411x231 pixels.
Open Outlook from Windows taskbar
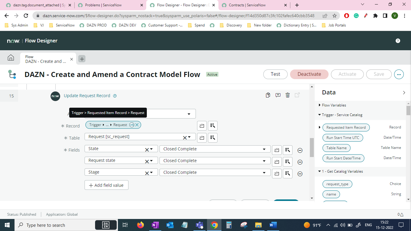pyautogui.click(x=170, y=225)
